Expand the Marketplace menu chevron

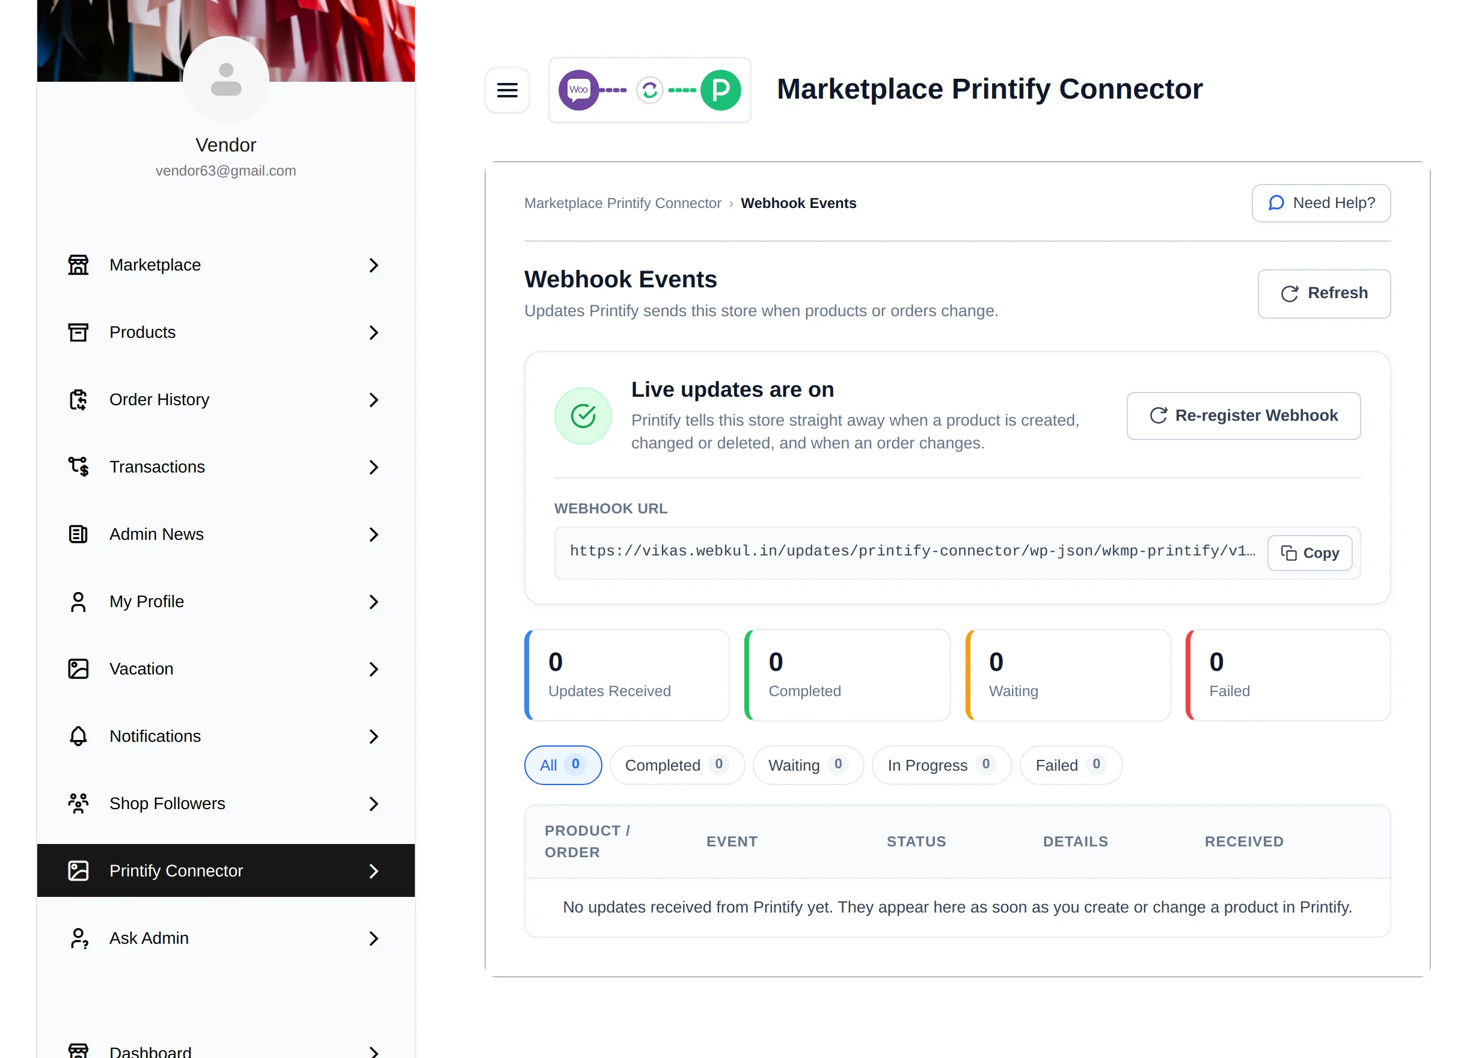[373, 265]
